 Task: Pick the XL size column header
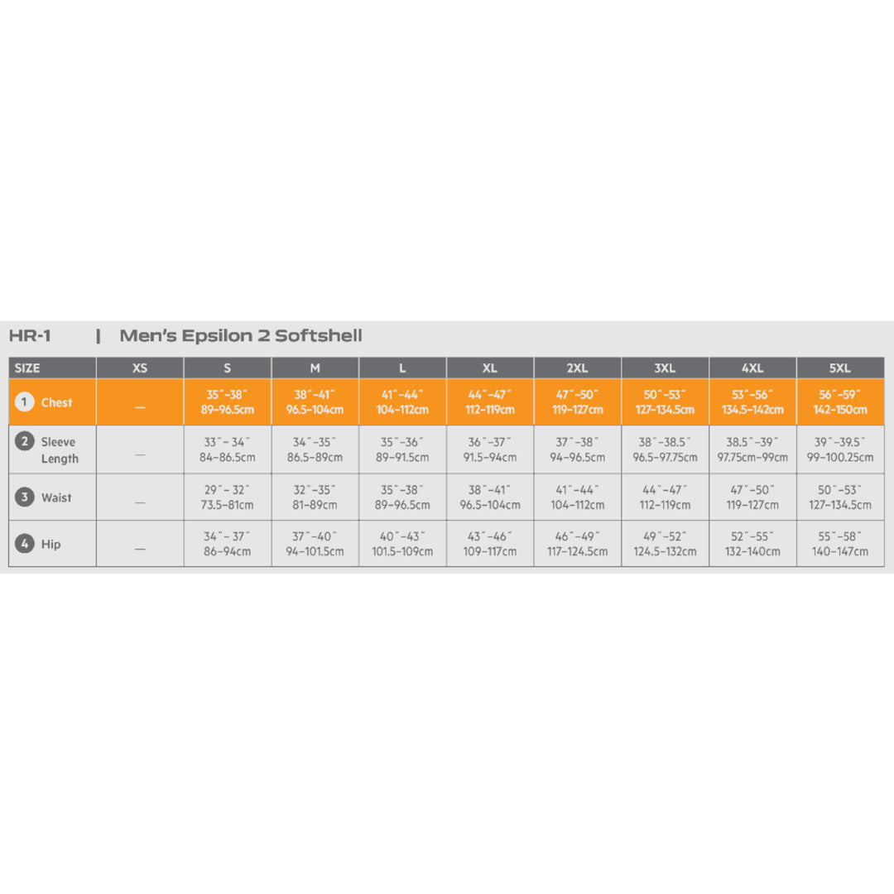490,368
